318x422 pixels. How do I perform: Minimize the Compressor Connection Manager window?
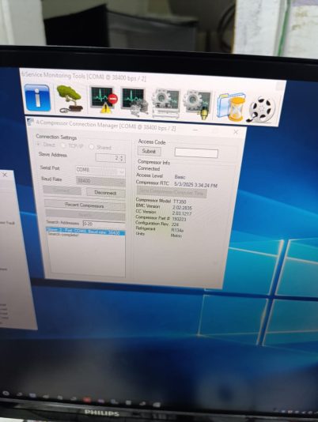(195, 130)
